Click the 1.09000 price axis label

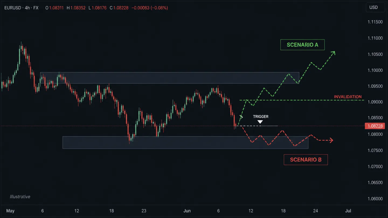click(375, 102)
